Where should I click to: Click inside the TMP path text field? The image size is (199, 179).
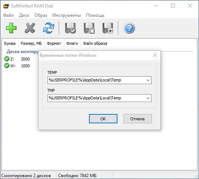click(99, 98)
